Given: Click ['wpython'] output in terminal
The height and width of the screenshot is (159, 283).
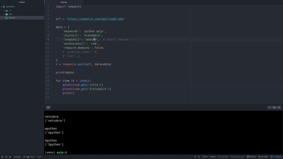Looking at the screenshot, I should tap(54, 132).
